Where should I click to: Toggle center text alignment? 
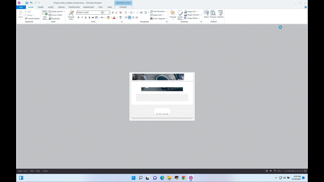point(129,17)
